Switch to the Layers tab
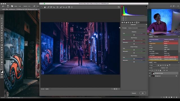This screenshot has width=180, height=101. point(150,63)
